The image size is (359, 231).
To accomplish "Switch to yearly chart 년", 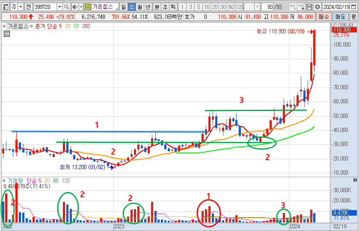I will click(x=148, y=7).
